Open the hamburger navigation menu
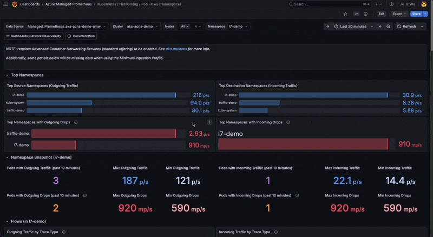This screenshot has width=433, height=237. click(5, 4)
